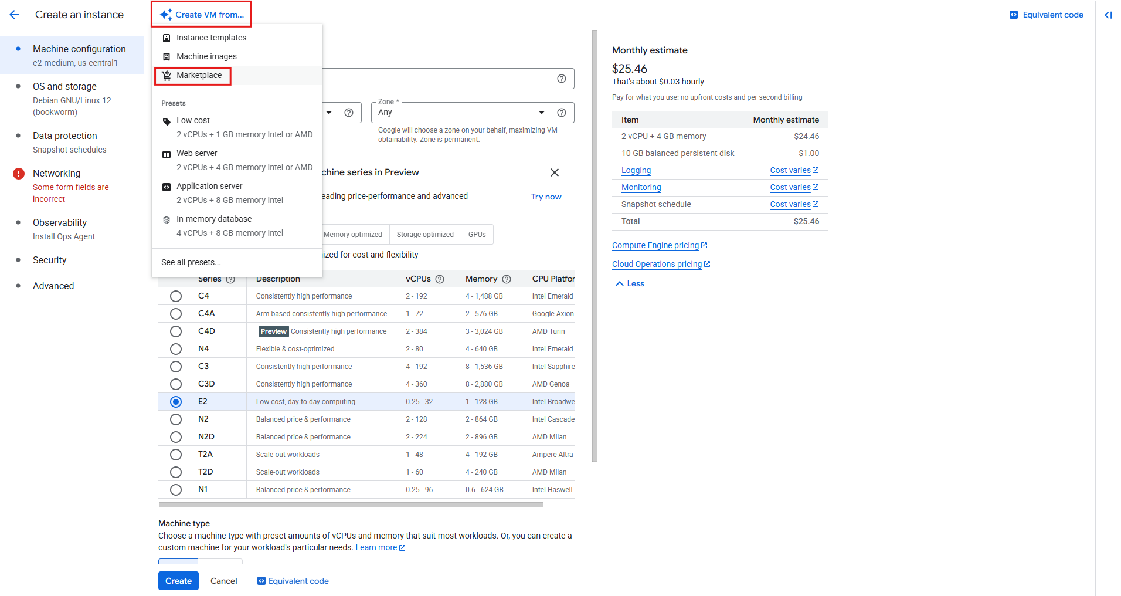The height and width of the screenshot is (596, 1121).
Task: Switch to the GPUs tab
Action: click(477, 234)
